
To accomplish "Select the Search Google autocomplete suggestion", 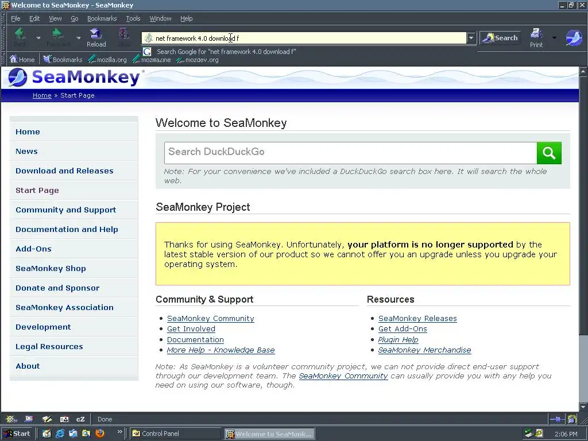I will click(226, 52).
